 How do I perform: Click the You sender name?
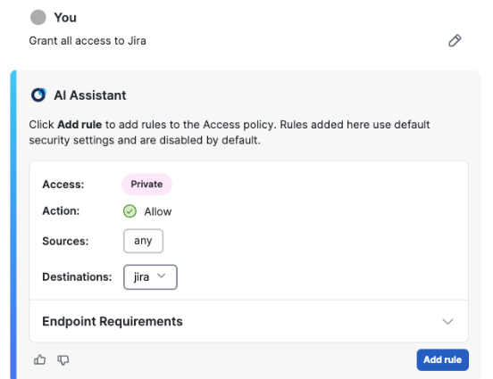[x=65, y=18]
